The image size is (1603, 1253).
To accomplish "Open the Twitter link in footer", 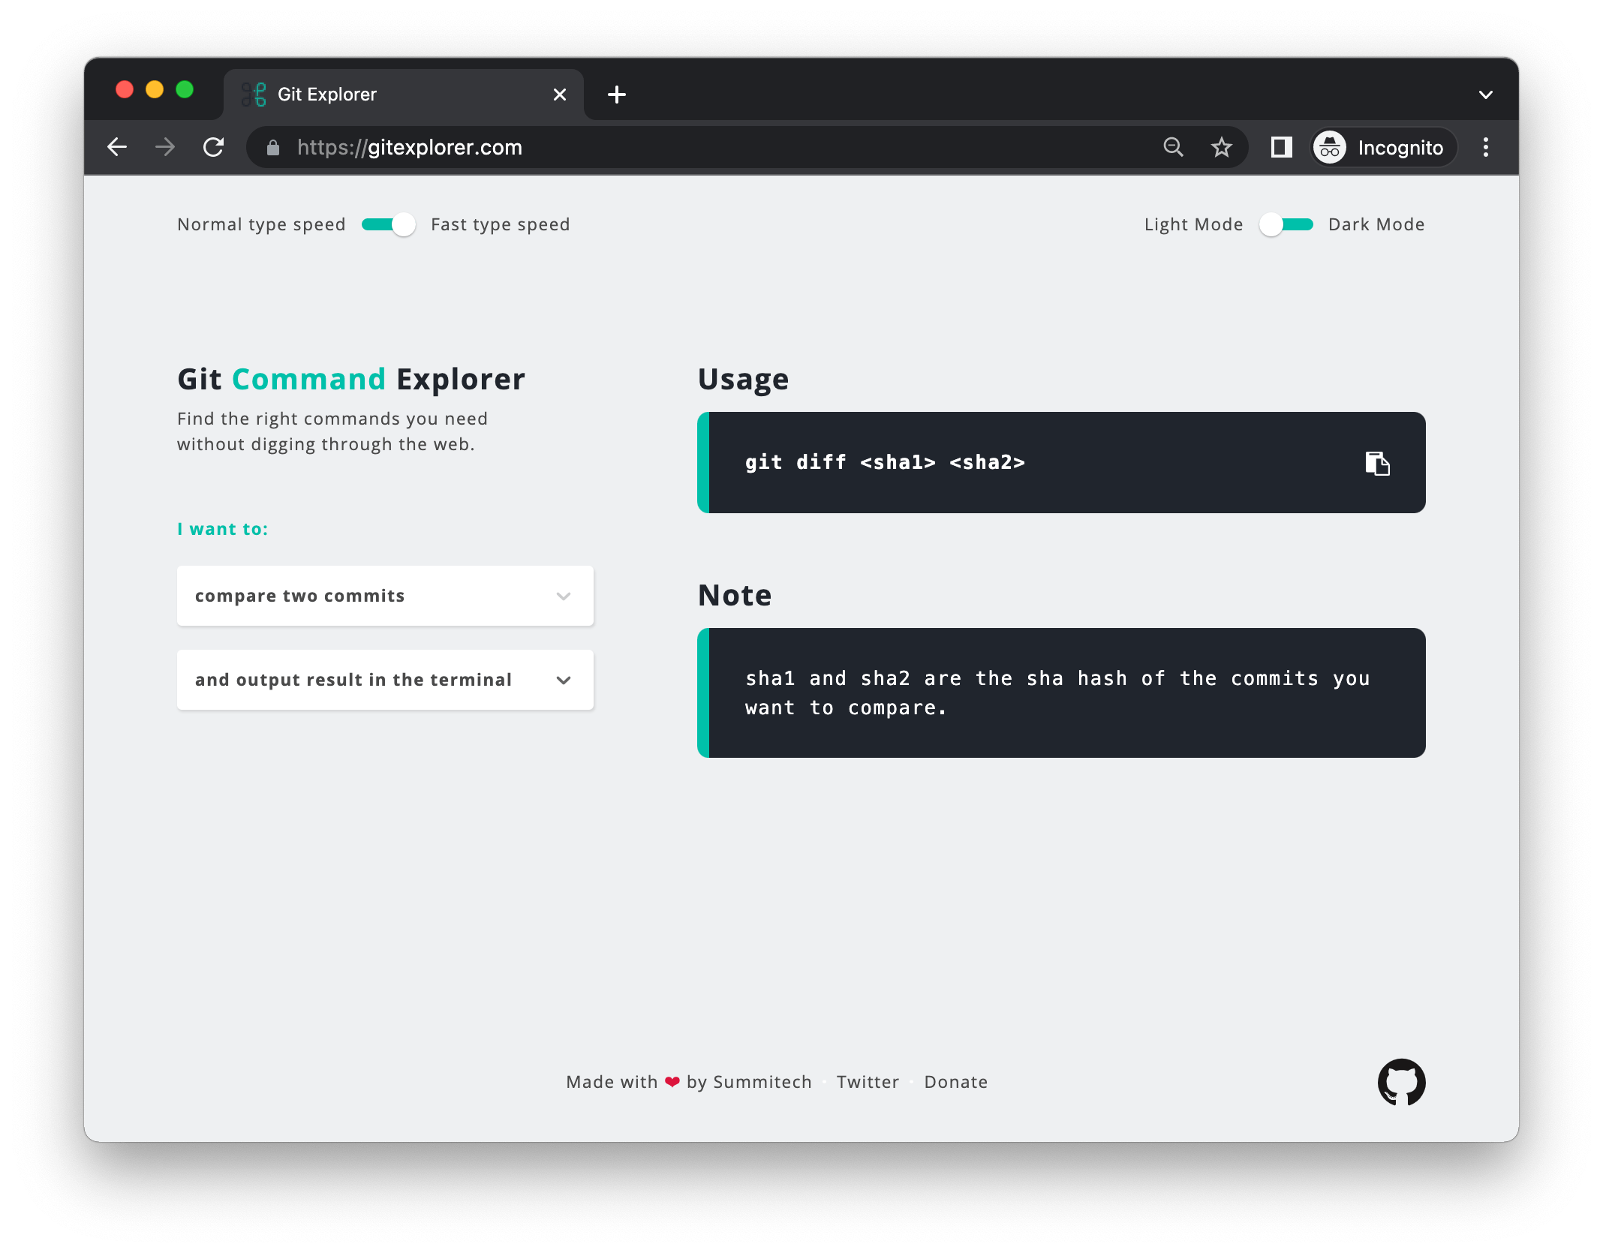I will (x=868, y=1082).
